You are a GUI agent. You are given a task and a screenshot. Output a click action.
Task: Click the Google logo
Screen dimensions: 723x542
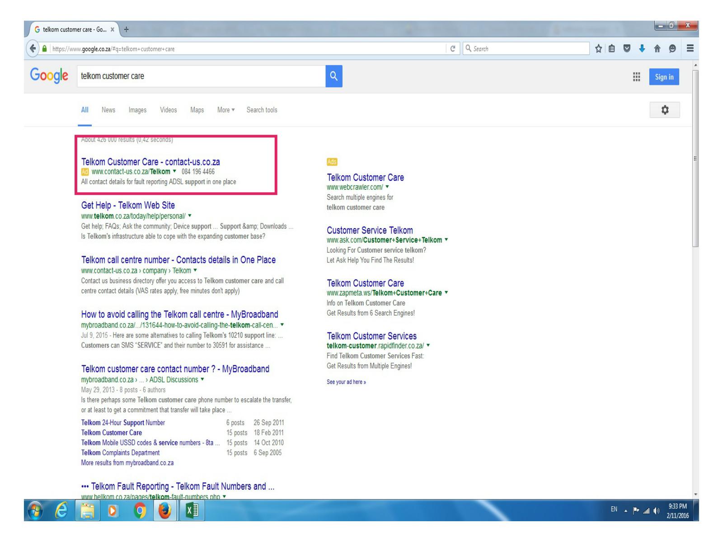click(49, 75)
